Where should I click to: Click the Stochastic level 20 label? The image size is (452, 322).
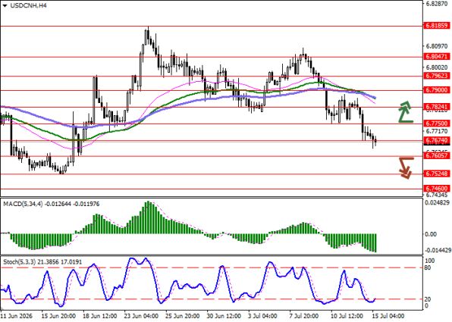click(x=428, y=299)
